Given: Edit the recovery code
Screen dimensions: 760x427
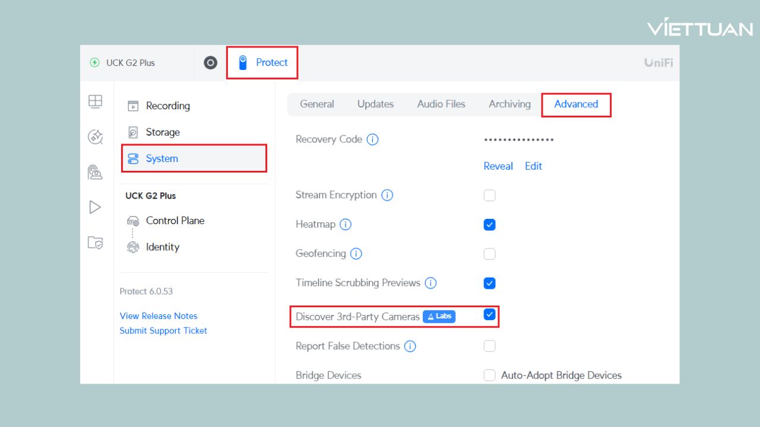Looking at the screenshot, I should [533, 166].
